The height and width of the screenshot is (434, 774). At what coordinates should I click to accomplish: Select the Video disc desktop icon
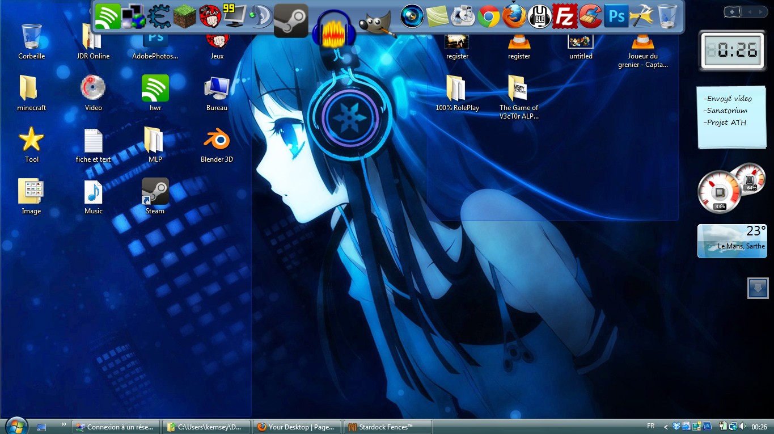pos(93,94)
